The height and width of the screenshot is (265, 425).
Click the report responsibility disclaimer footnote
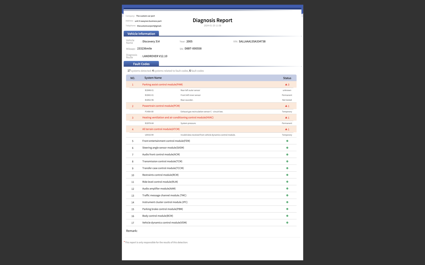[156, 242]
